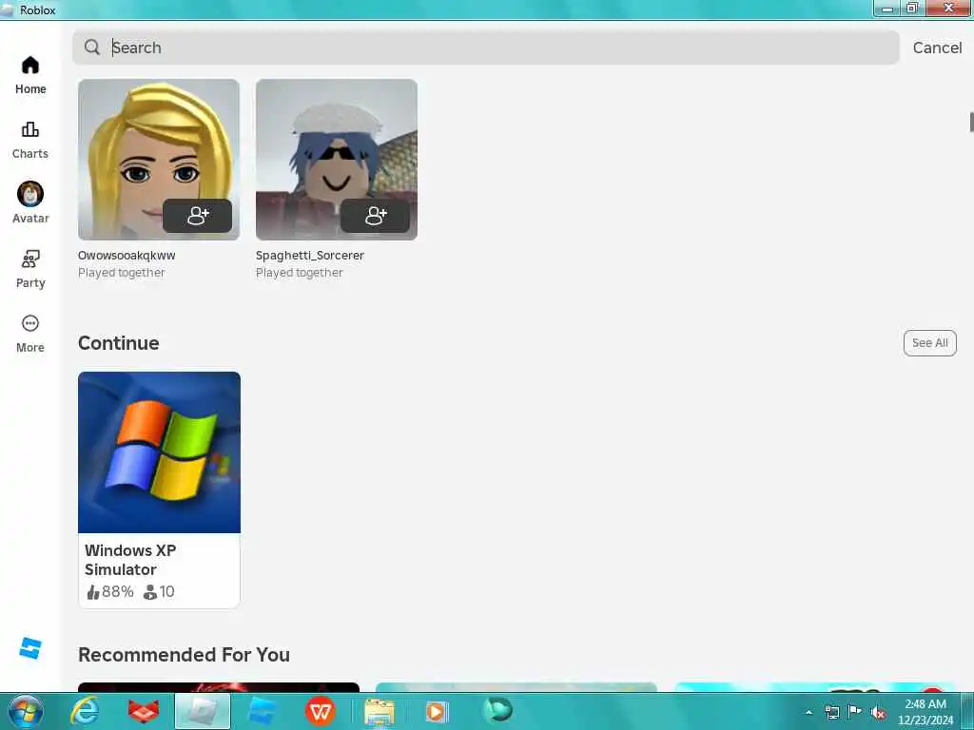
Task: Open the teal swirl app in taskbar
Action: [x=497, y=709]
